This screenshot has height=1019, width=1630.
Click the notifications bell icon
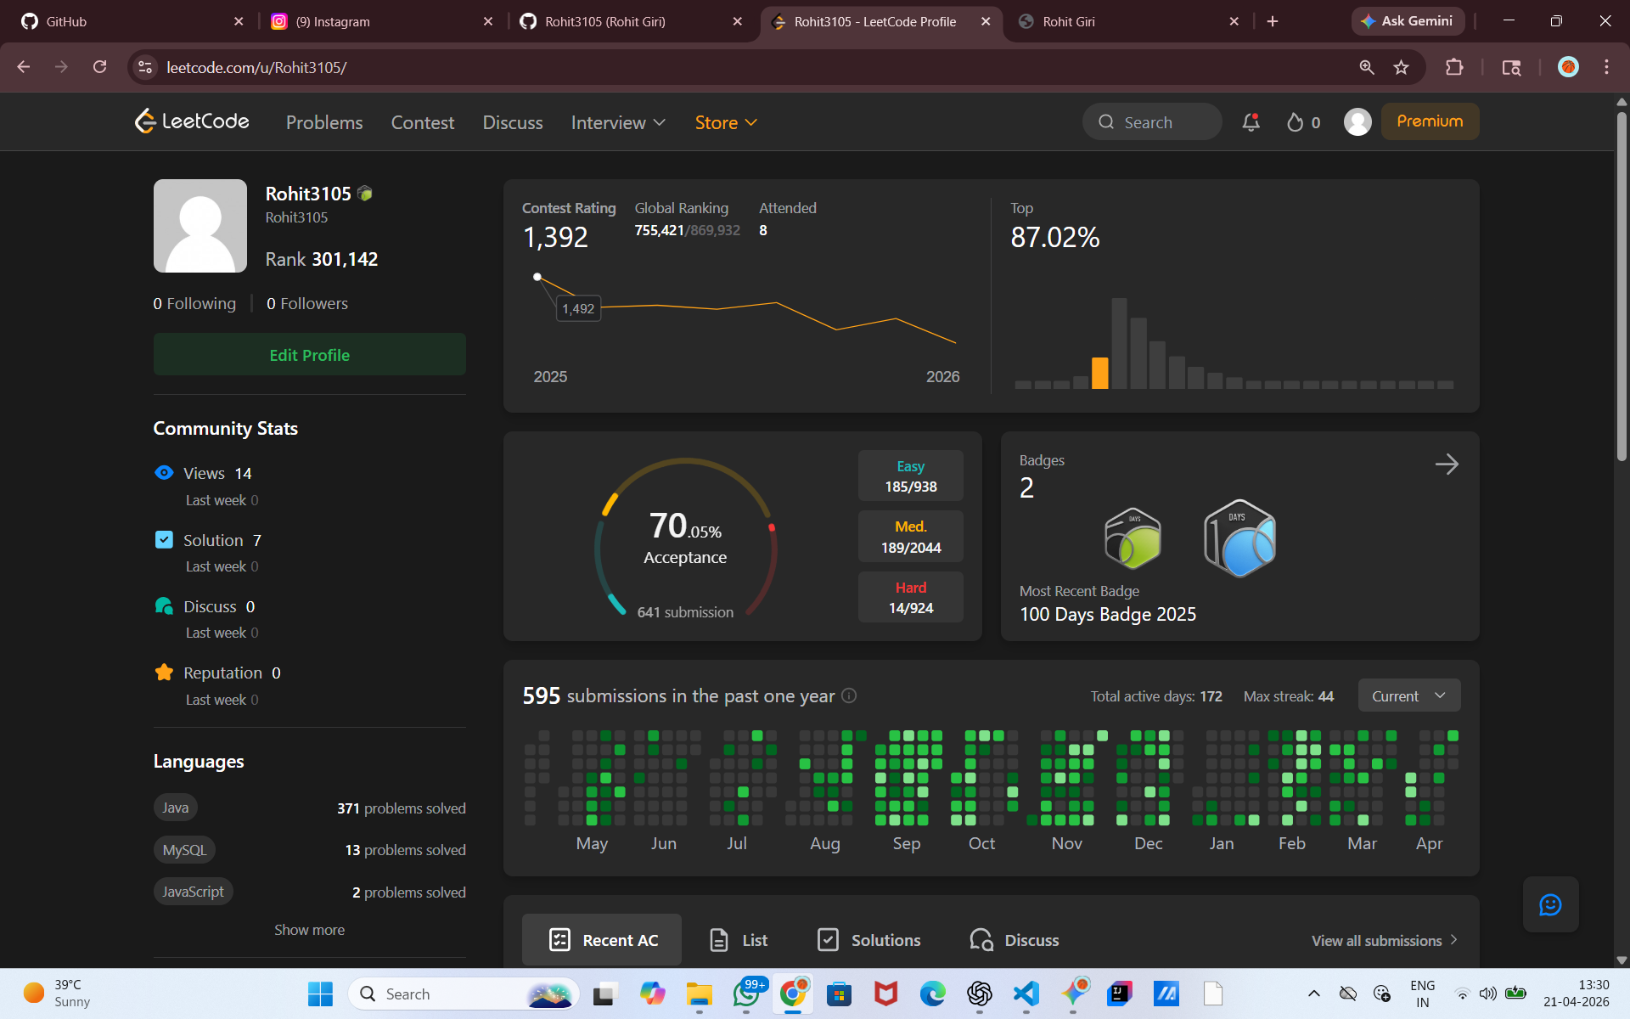1251,122
